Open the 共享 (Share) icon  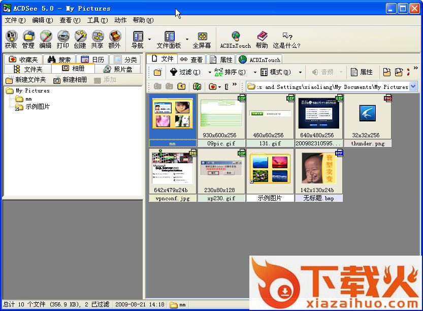(x=97, y=38)
